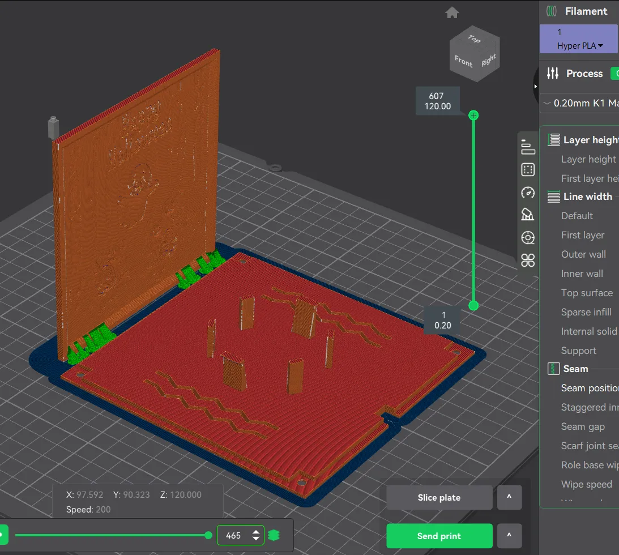Click the Send print button

coord(439,536)
